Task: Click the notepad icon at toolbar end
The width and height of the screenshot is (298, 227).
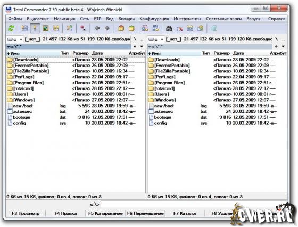Action: (214, 28)
